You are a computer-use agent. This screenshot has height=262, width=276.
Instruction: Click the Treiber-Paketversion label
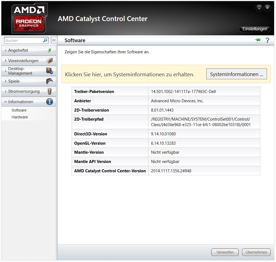(x=94, y=92)
